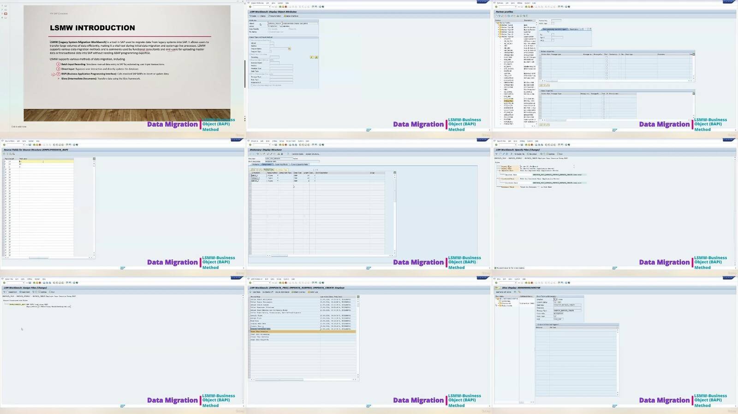Open Structure menu in Dictionary Display Structure
Viewport: 738px width, 414px height.
[255, 141]
